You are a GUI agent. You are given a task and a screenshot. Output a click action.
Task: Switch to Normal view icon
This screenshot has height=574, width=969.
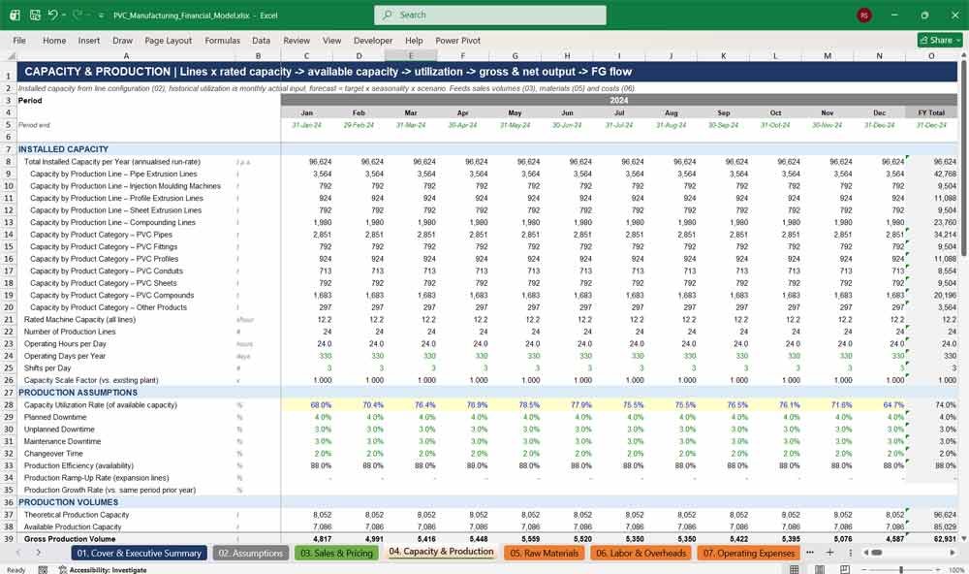coord(795,569)
